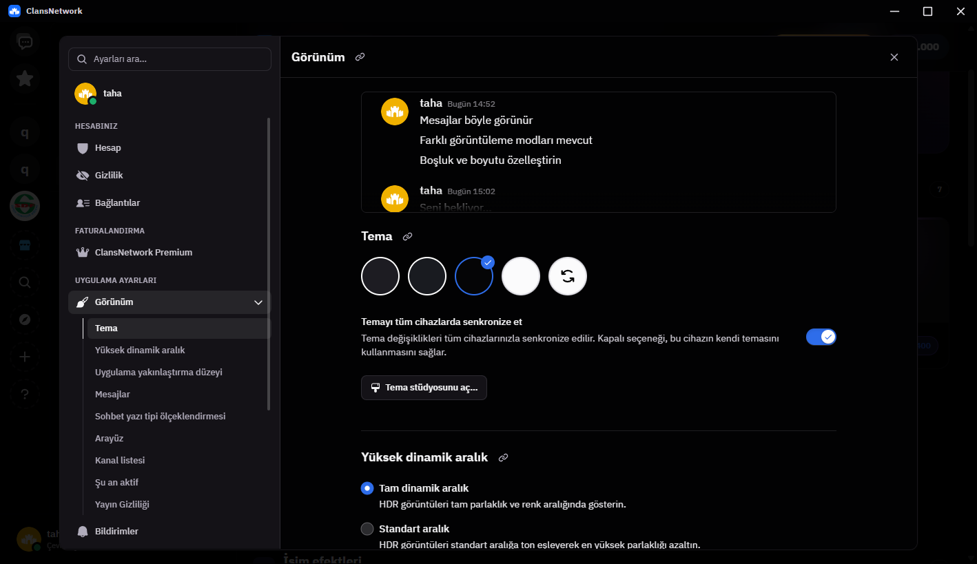Click the Hesap shield icon

pos(83,148)
